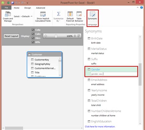This screenshot has width=145, height=130.
Task: Click the Reset Layout button
Action: point(11,36)
